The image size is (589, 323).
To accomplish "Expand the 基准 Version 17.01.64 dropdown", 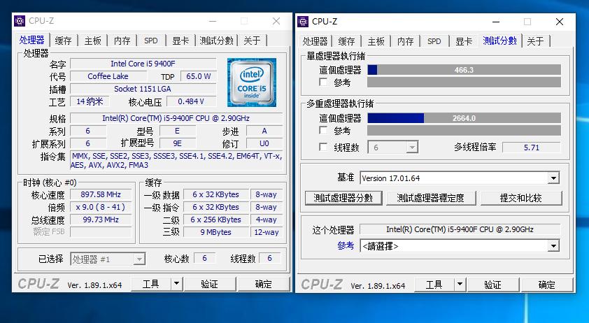I will point(553,178).
